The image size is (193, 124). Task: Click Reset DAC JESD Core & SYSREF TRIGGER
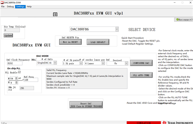(86, 105)
